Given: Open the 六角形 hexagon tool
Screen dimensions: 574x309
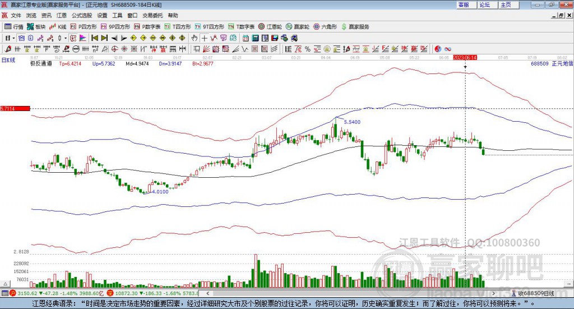Looking at the screenshot, I should pos(325,27).
